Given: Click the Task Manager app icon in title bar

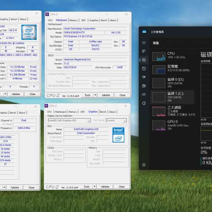Looking at the screenshot, I should [144, 32].
